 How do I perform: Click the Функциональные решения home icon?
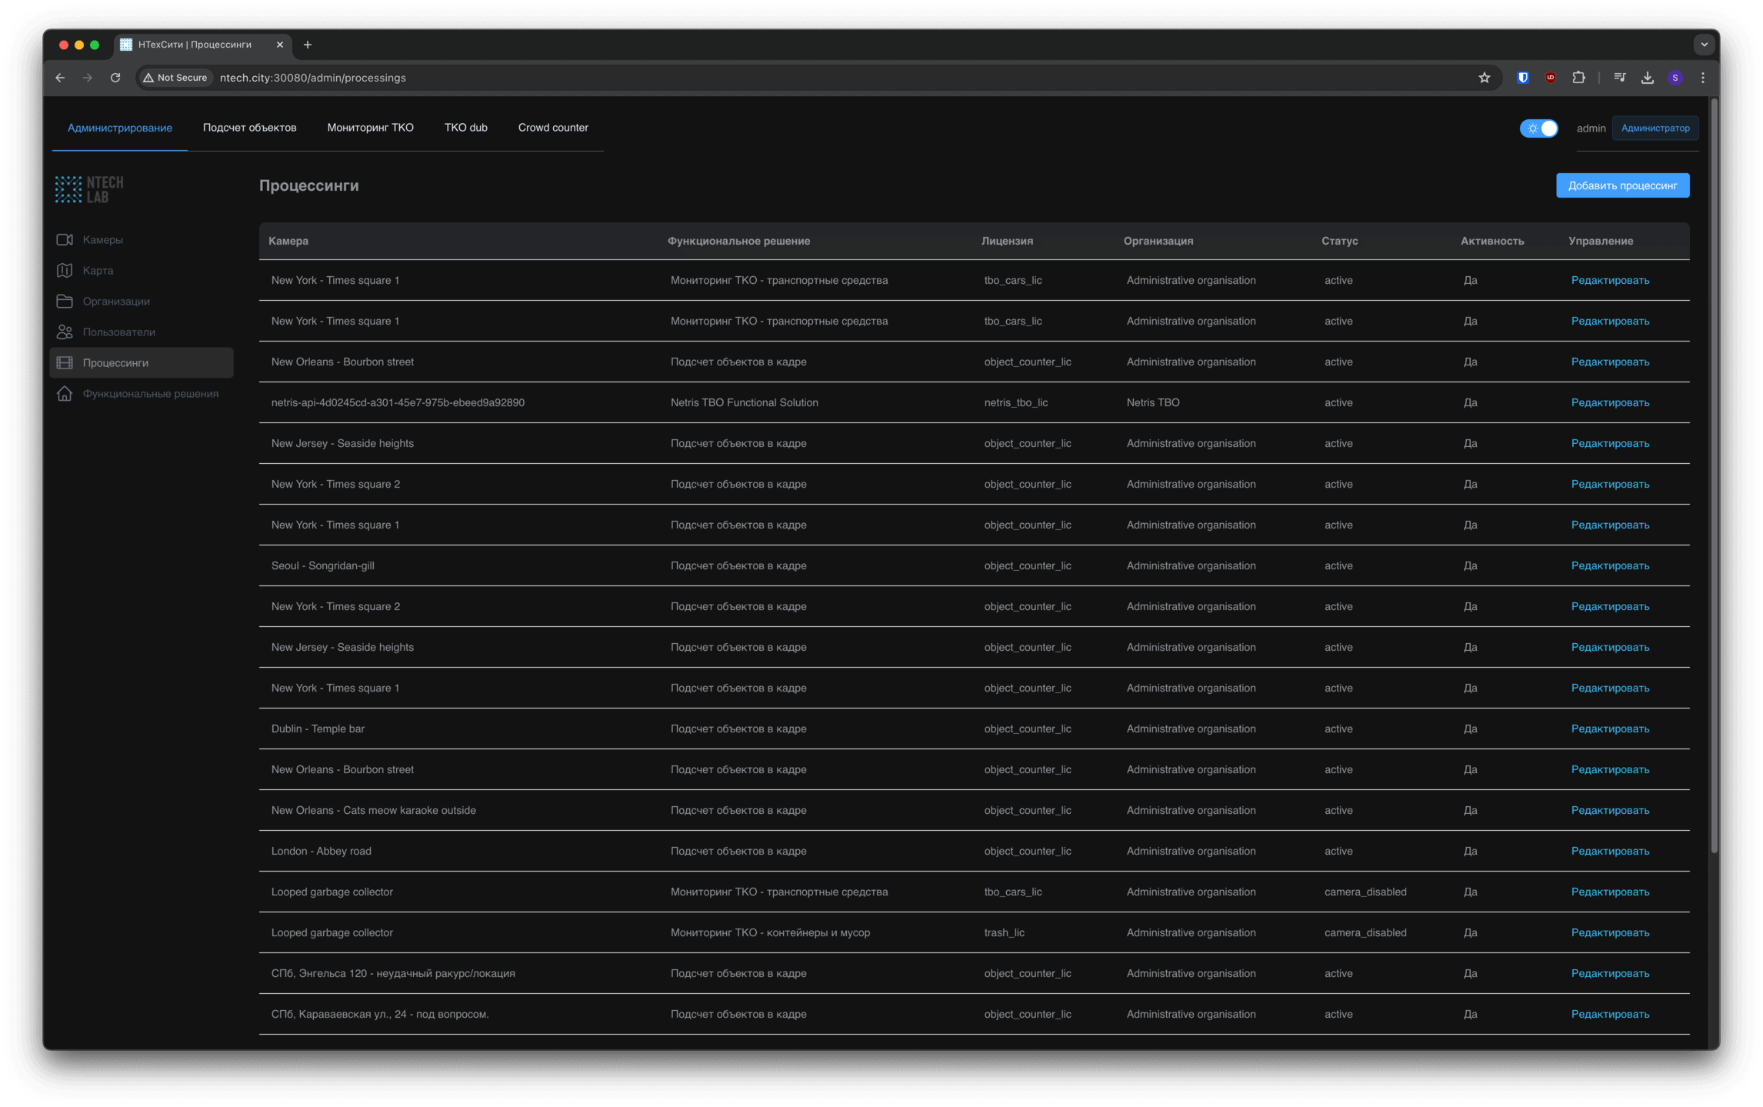tap(65, 394)
